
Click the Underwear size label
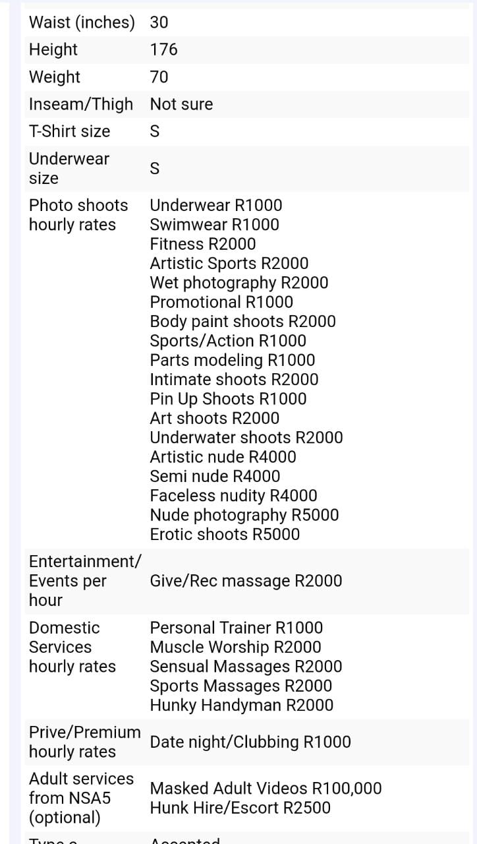click(69, 168)
